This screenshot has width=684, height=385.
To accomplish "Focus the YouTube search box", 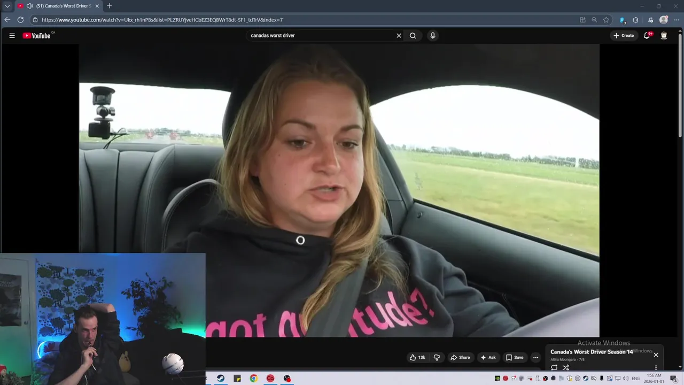I will (x=321, y=36).
